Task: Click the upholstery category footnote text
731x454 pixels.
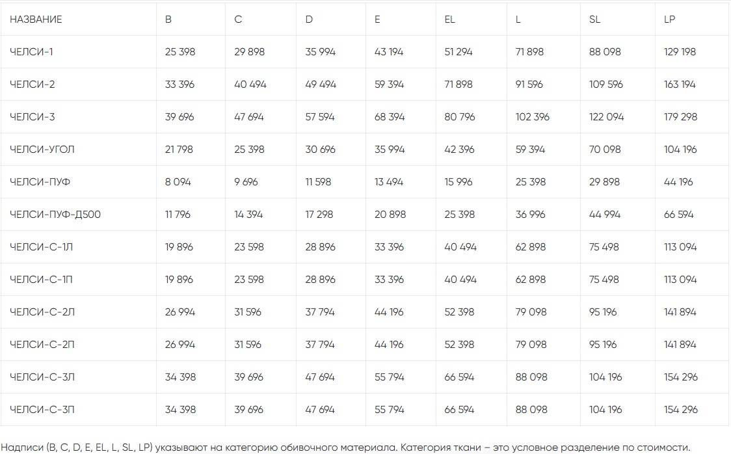Action: [345, 447]
